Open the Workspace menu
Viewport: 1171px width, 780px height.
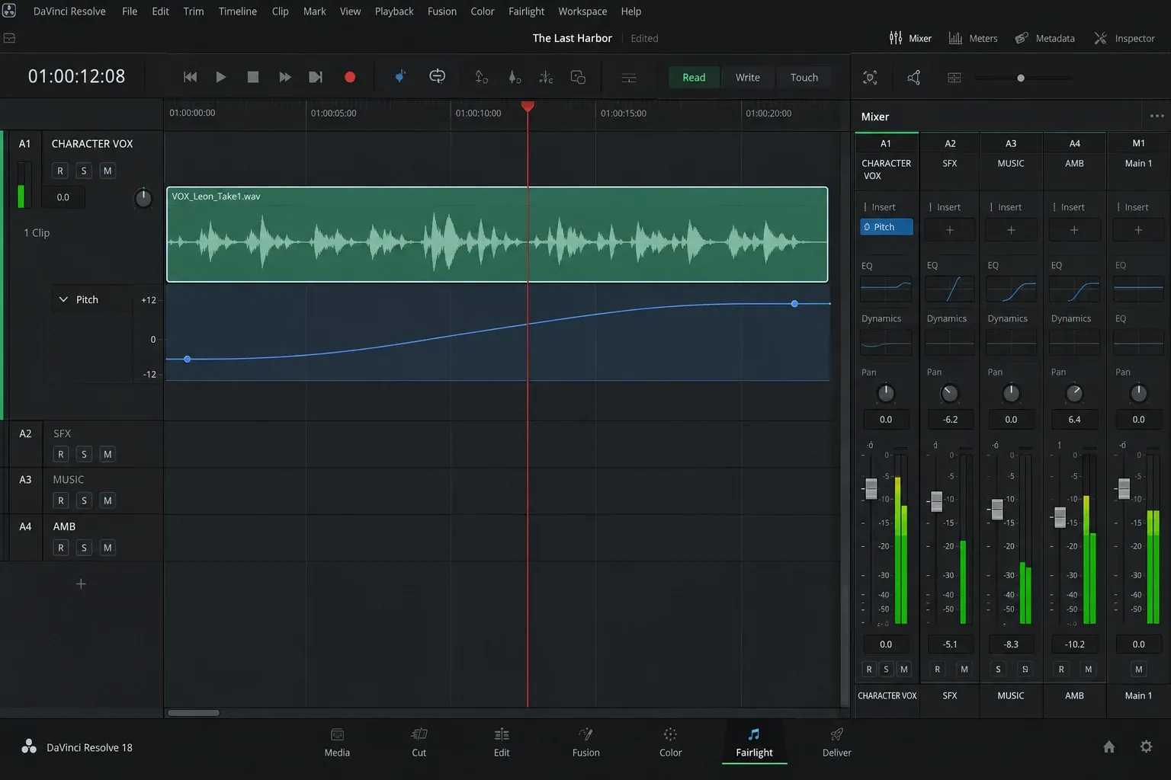pyautogui.click(x=582, y=11)
